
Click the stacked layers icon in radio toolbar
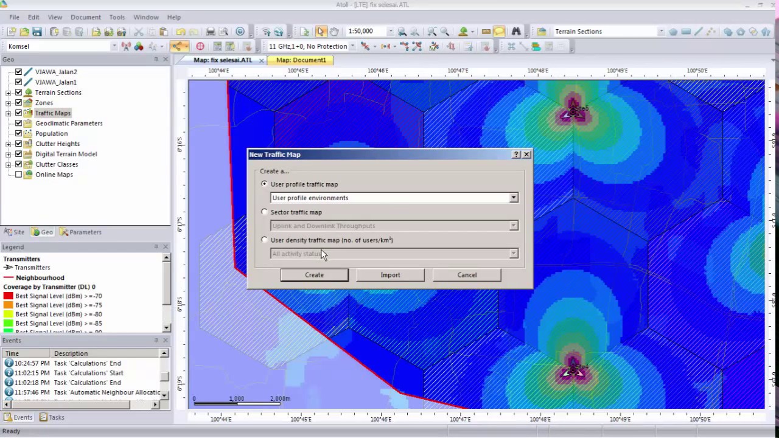pyautogui.click(x=536, y=46)
